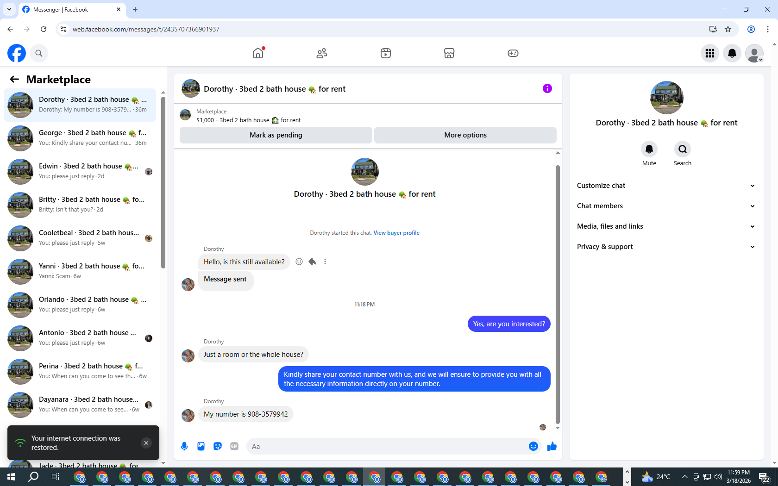Open Windows taskbar search
Image resolution: width=778 pixels, height=486 pixels.
(x=33, y=477)
